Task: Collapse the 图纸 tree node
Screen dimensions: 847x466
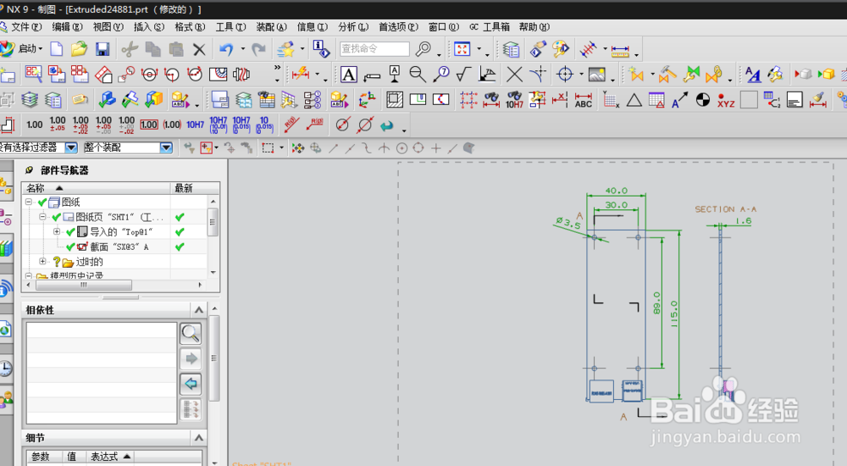Action: tap(29, 202)
